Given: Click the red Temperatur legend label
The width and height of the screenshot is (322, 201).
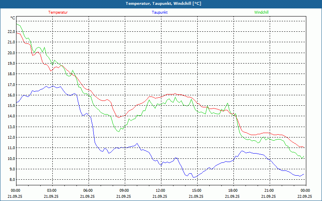Looking at the screenshot, I should [58, 12].
